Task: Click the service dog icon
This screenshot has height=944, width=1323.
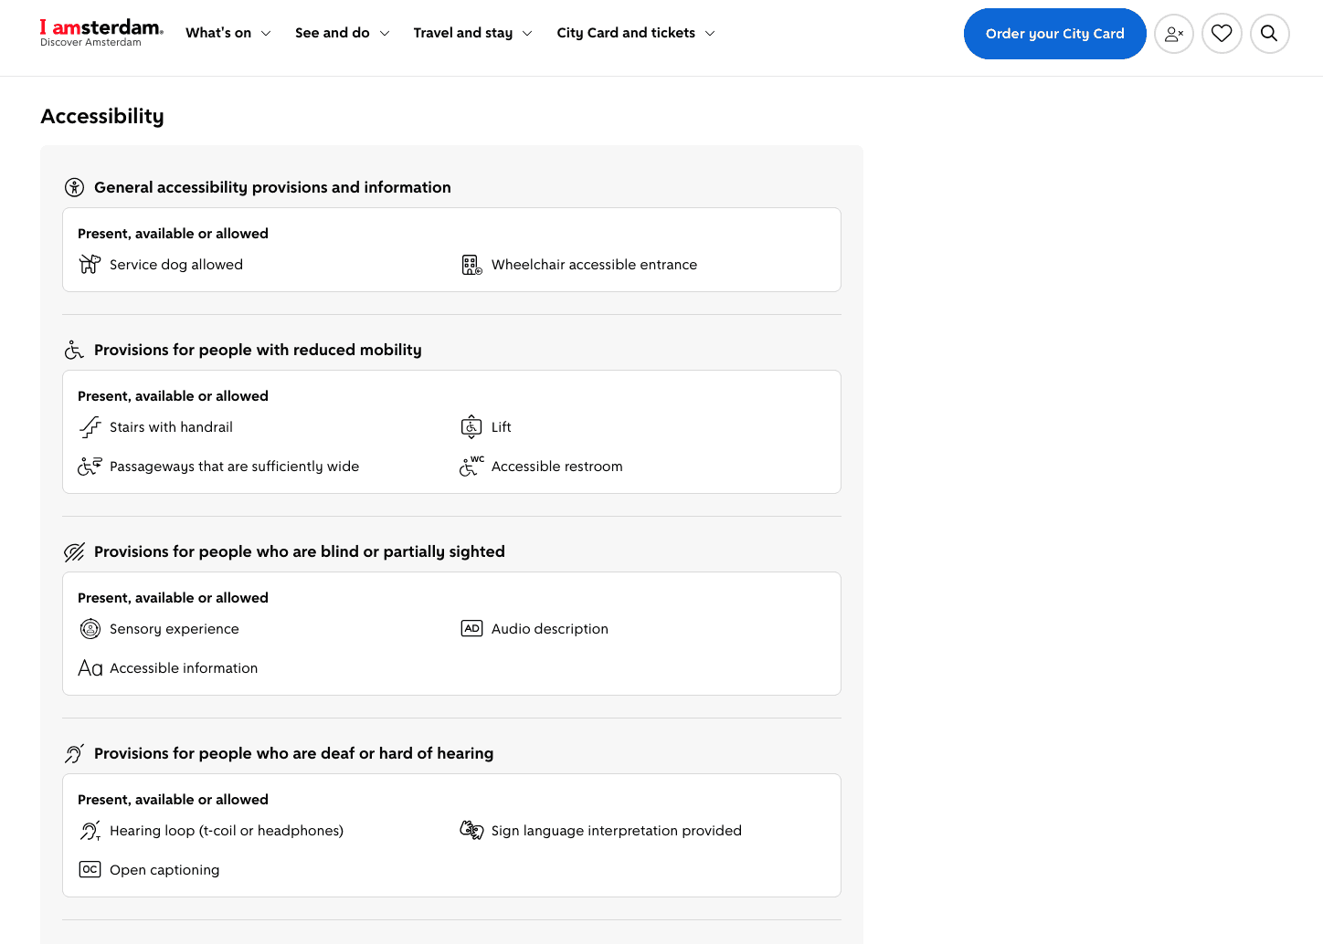Action: pyautogui.click(x=90, y=265)
